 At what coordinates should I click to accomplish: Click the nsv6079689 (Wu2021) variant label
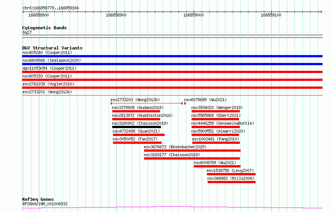point(205,100)
